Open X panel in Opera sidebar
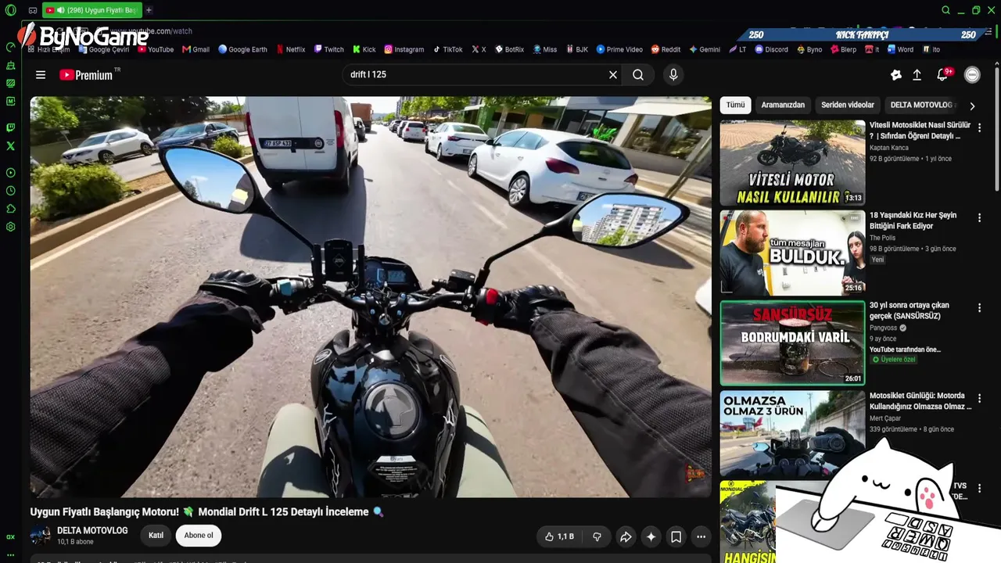Screen dimensions: 1001x563 coord(10,145)
